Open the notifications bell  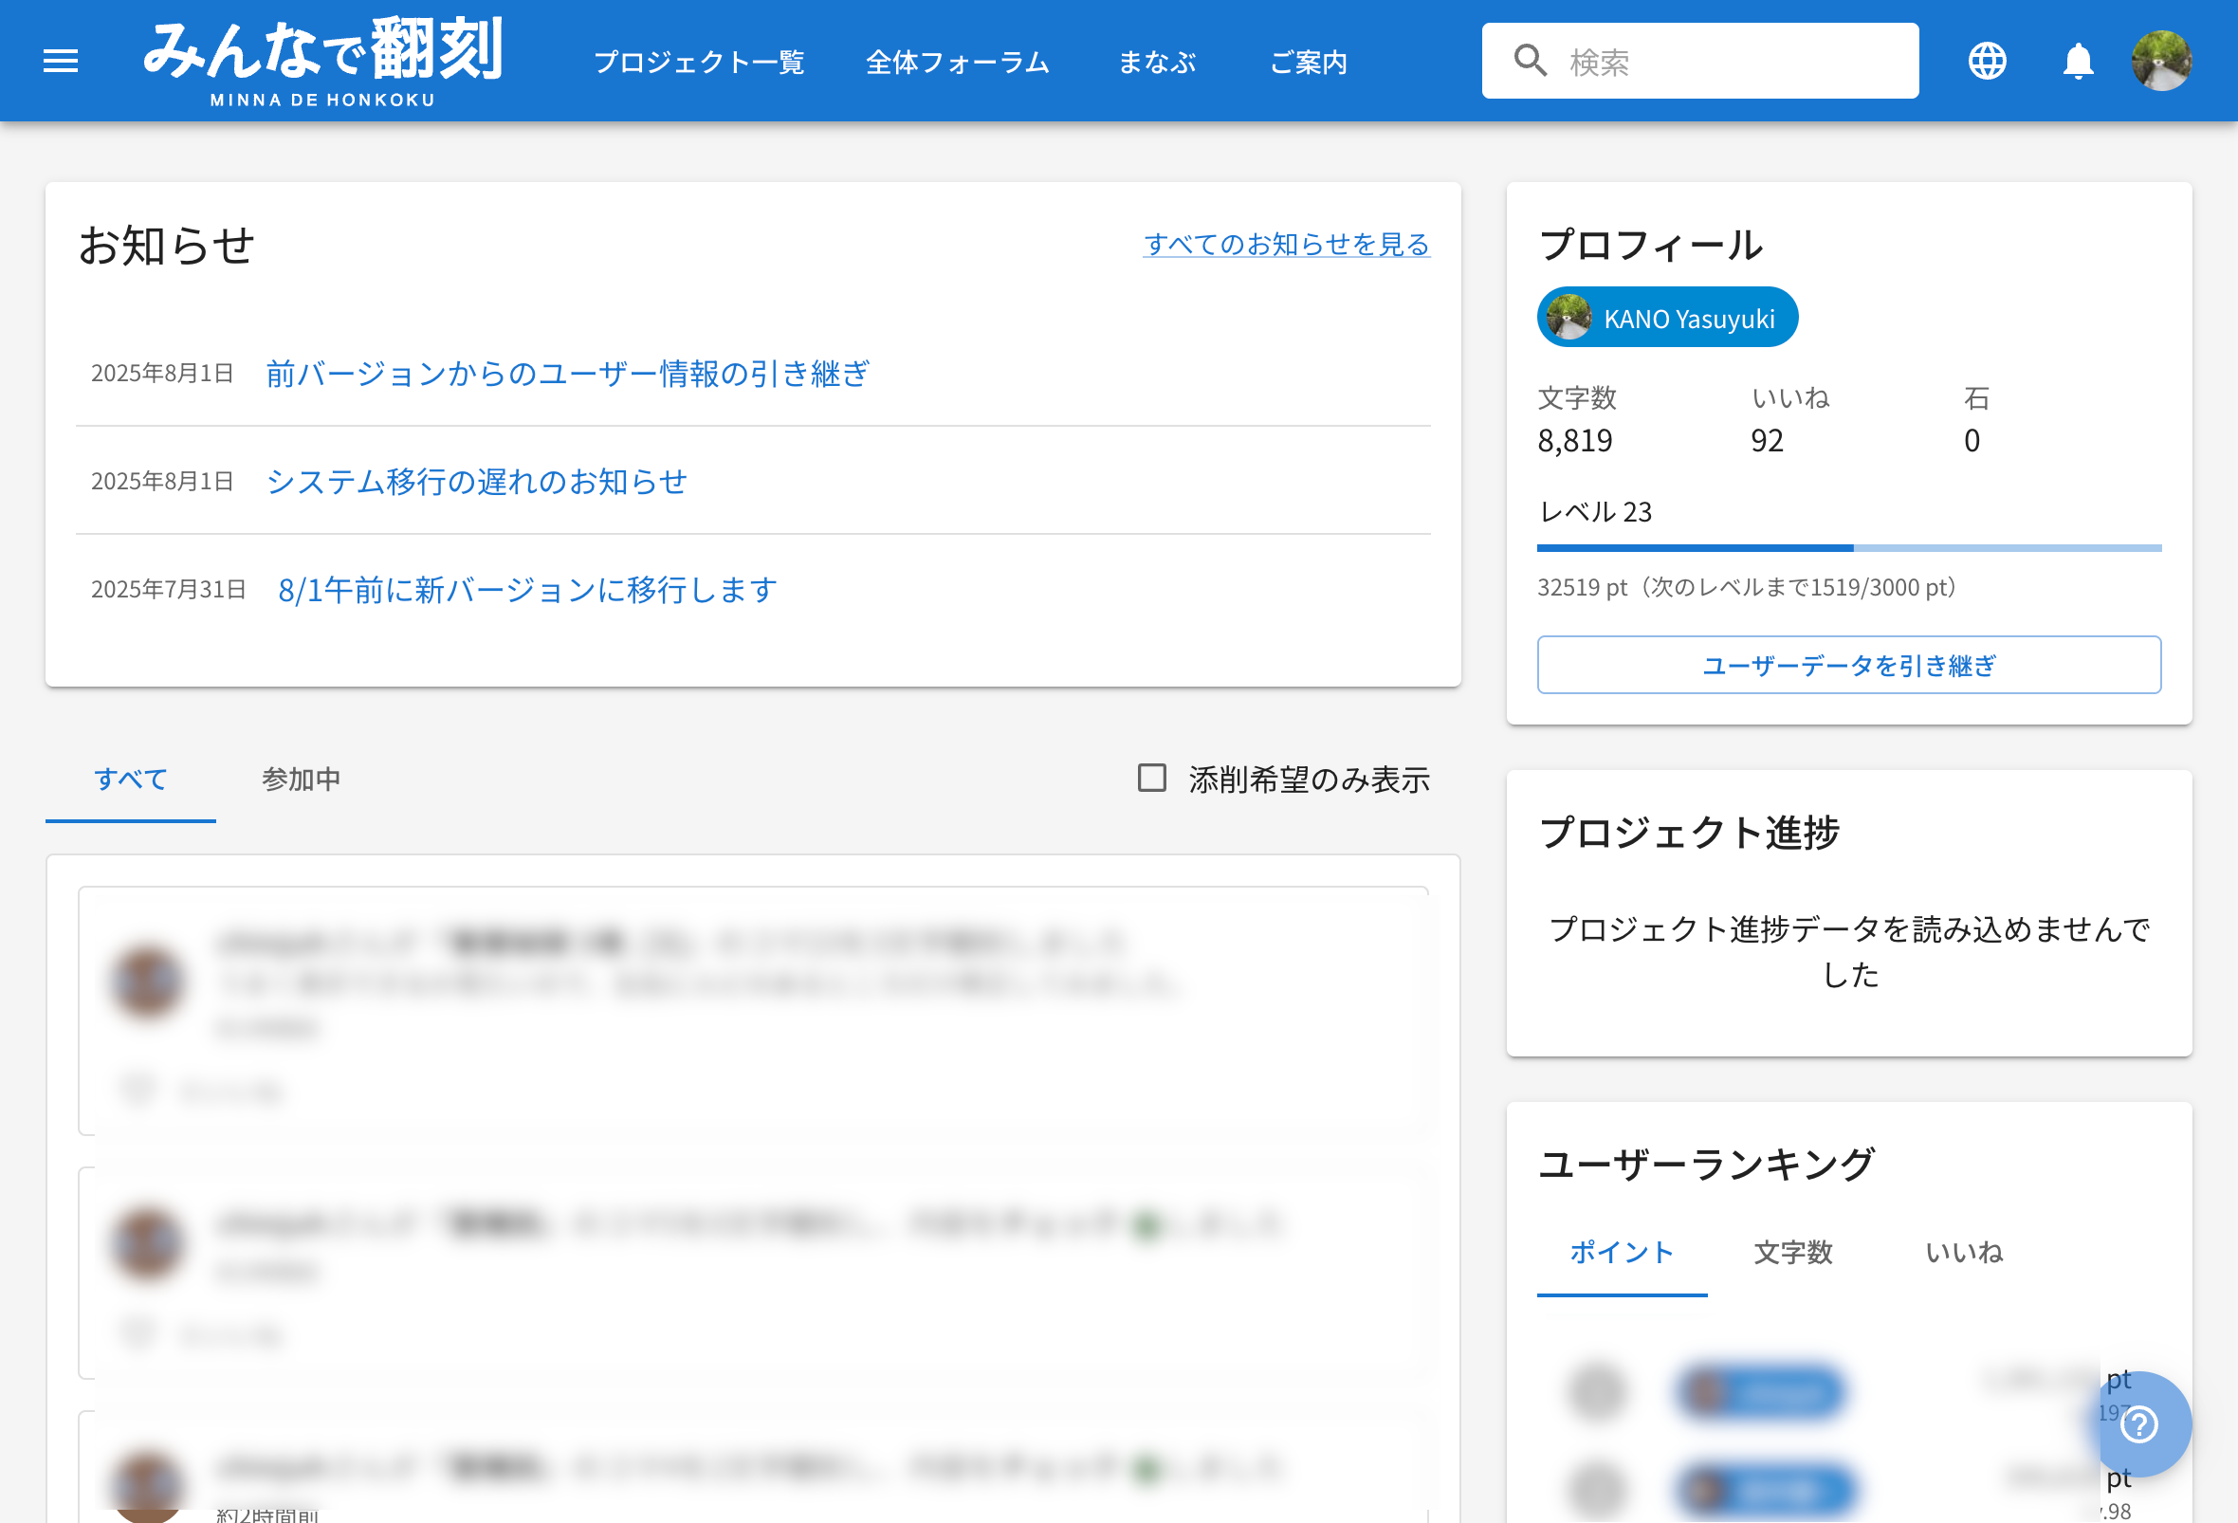(x=2077, y=62)
